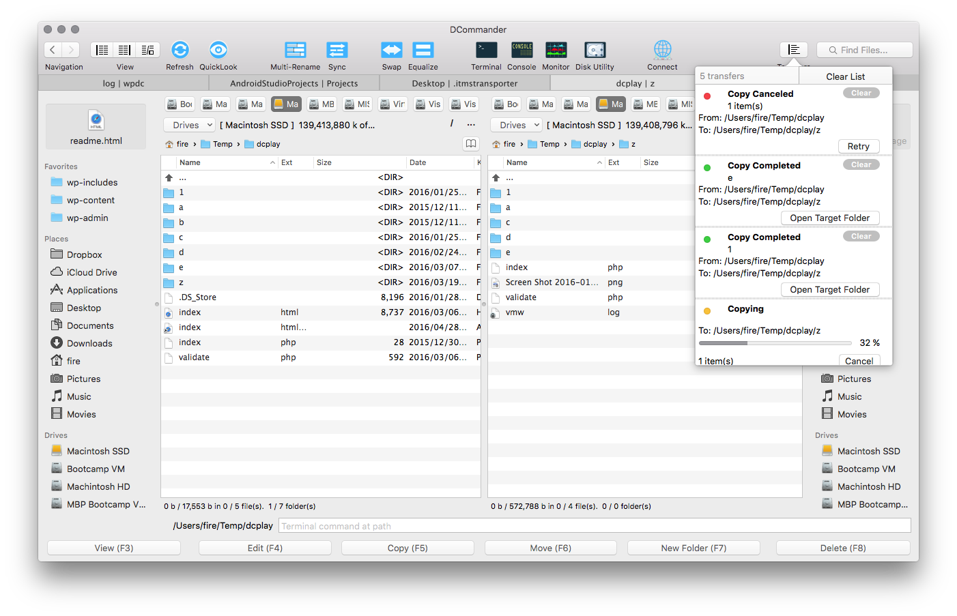The height and width of the screenshot is (616, 957).
Task: Switch to the first list view mode
Action: [x=102, y=50]
